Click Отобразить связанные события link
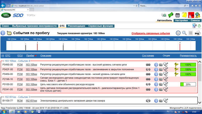The width and height of the screenshot is (202, 114). point(151,33)
